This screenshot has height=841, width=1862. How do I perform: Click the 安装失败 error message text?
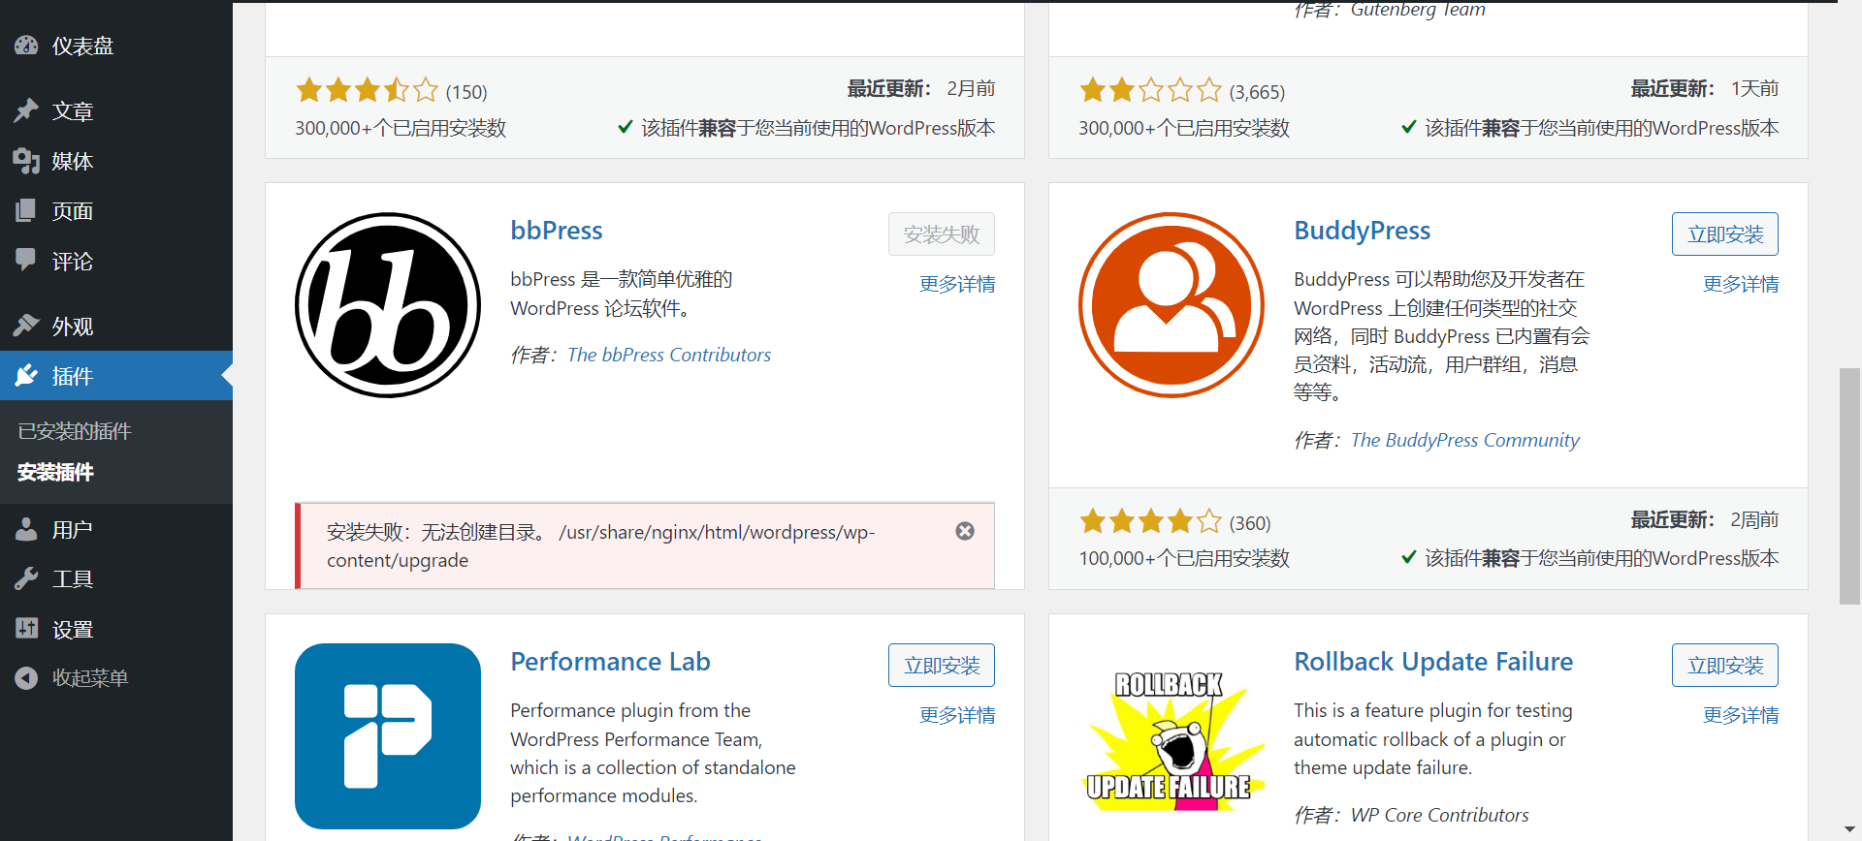point(600,546)
